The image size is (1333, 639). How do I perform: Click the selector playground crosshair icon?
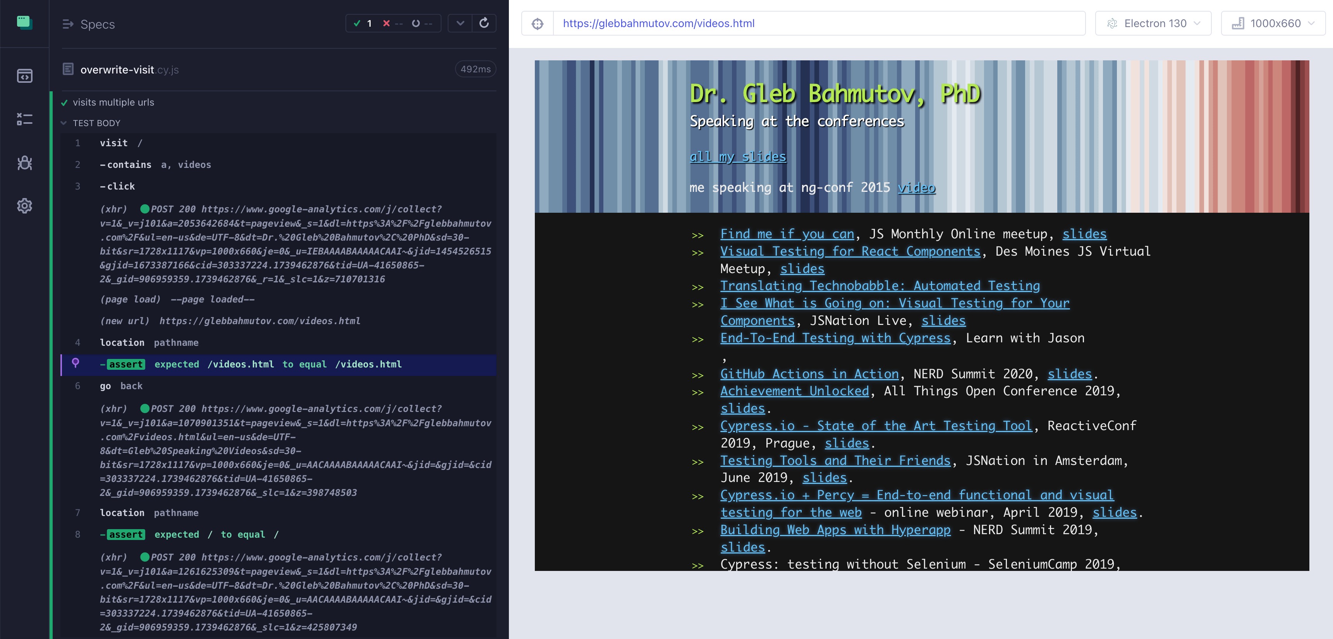[x=537, y=24]
